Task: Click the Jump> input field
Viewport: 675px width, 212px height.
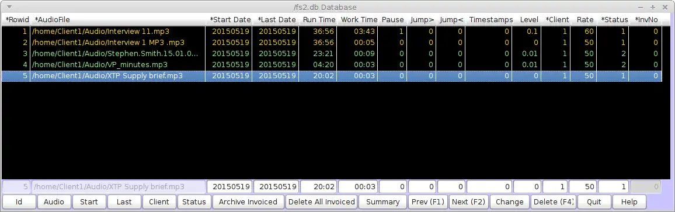Action: point(422,186)
